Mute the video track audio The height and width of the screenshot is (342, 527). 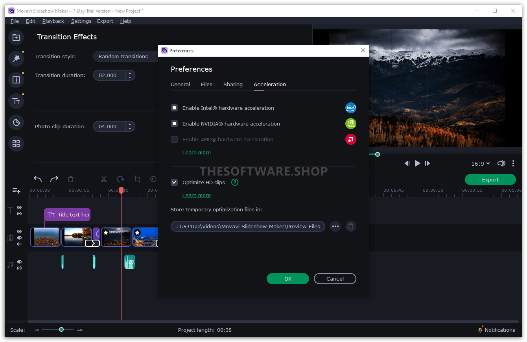pyautogui.click(x=19, y=238)
